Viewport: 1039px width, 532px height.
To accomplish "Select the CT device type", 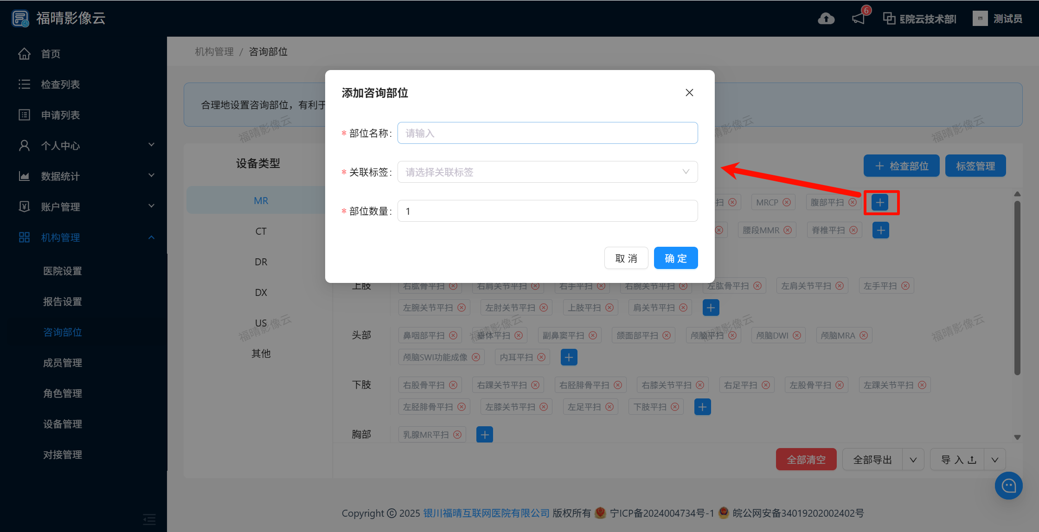I will (261, 231).
